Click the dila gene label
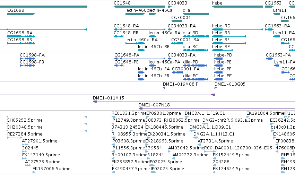 186,10
